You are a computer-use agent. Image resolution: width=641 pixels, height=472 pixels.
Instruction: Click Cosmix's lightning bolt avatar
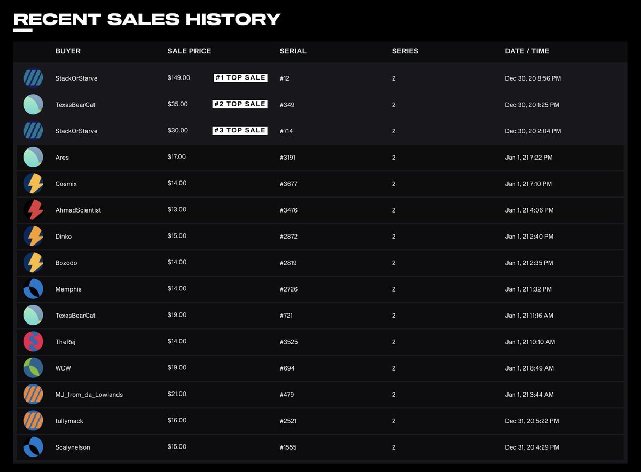(33, 184)
